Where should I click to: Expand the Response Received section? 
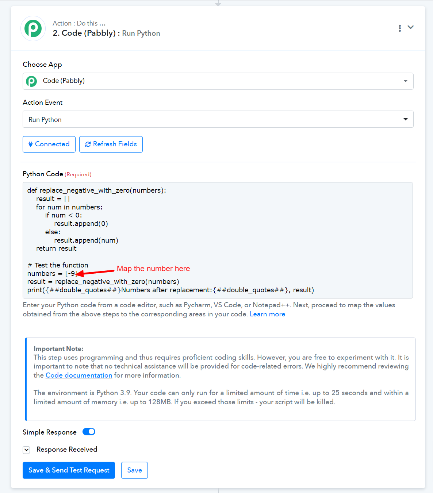pos(26,450)
